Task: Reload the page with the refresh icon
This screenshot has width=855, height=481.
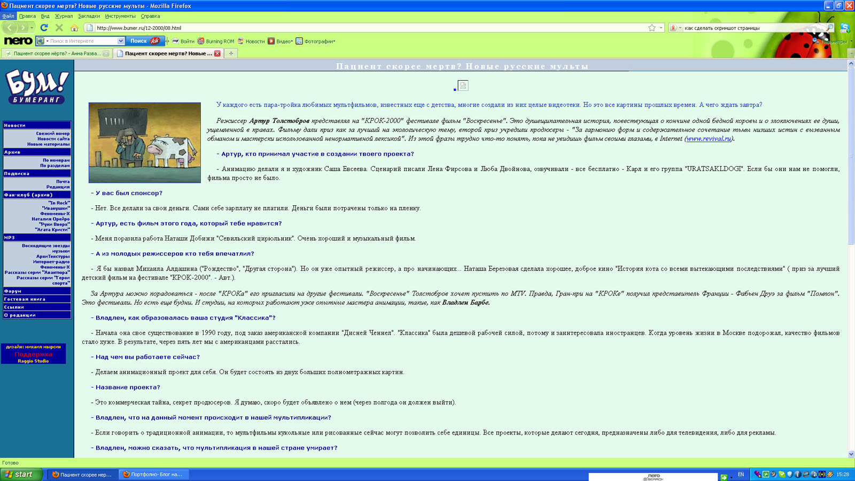Action: 44,28
